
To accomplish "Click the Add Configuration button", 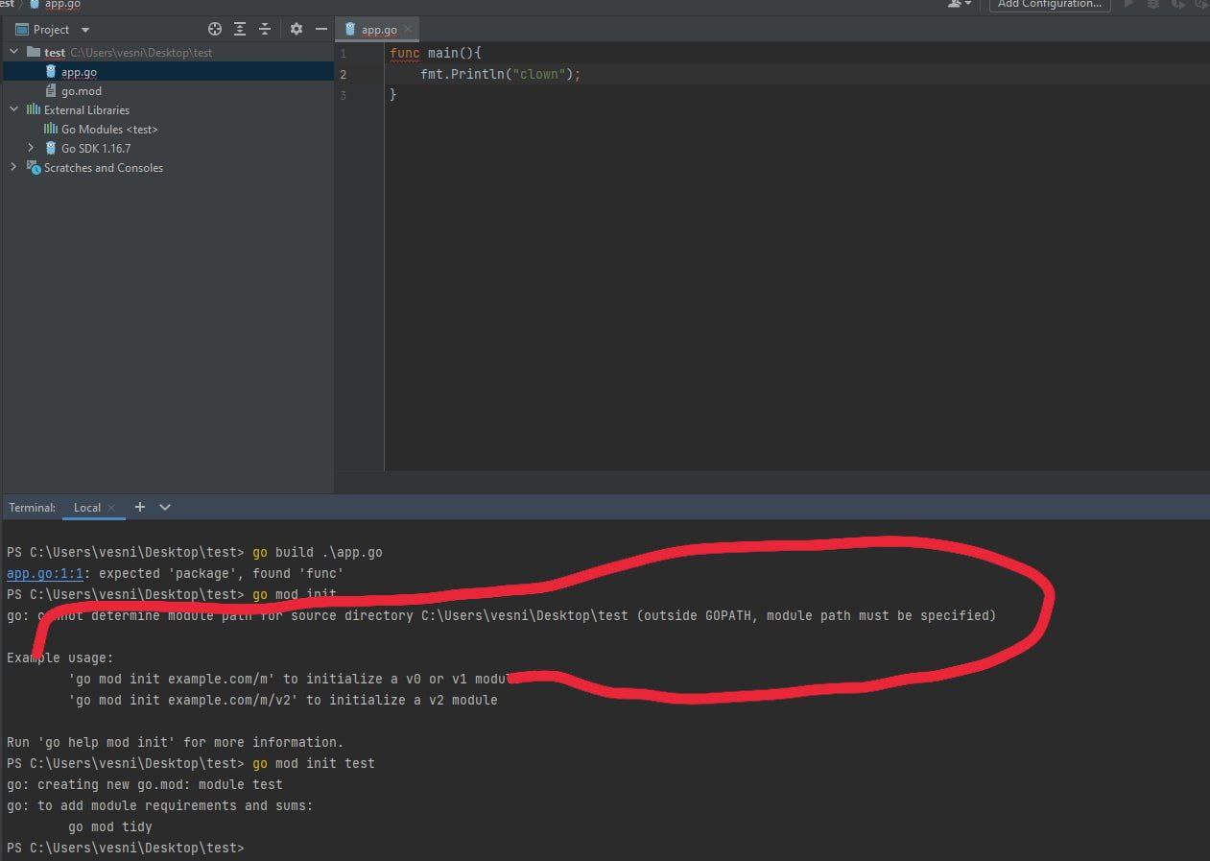I will pyautogui.click(x=1050, y=4).
